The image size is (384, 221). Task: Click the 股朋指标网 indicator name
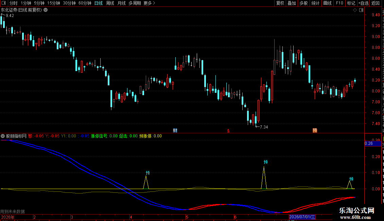coord(16,136)
